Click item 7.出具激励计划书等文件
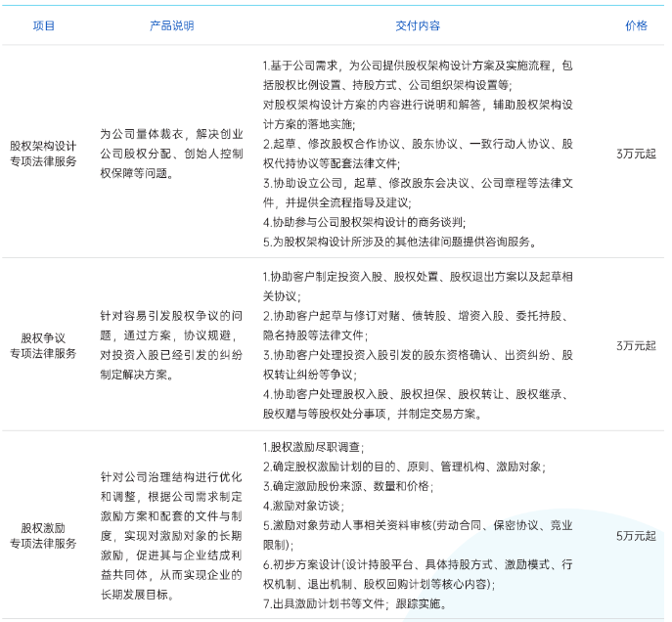 (x=352, y=603)
